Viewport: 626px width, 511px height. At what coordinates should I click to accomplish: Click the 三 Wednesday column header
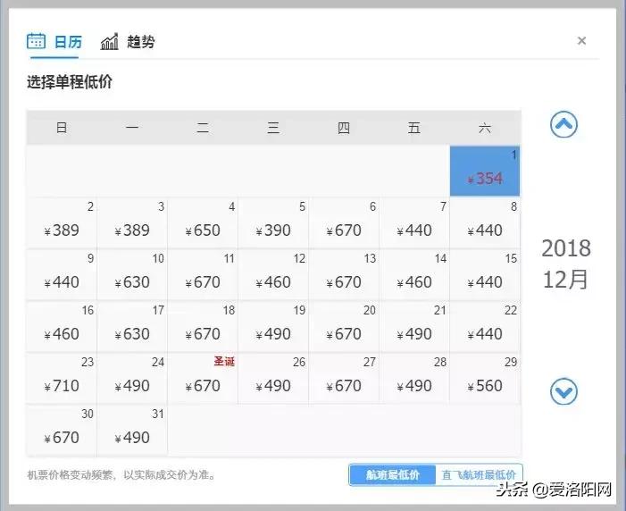pos(273,128)
